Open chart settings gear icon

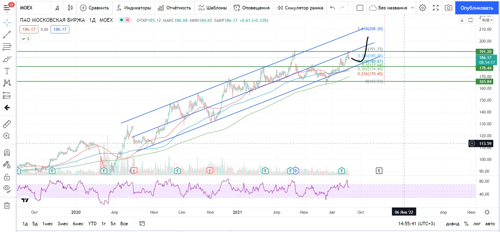(x=422, y=8)
